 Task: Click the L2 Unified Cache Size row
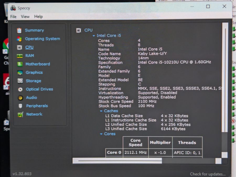coord(148,124)
